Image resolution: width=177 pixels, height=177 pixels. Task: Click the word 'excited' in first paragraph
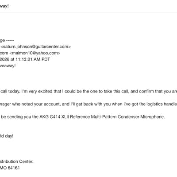(x=45, y=91)
